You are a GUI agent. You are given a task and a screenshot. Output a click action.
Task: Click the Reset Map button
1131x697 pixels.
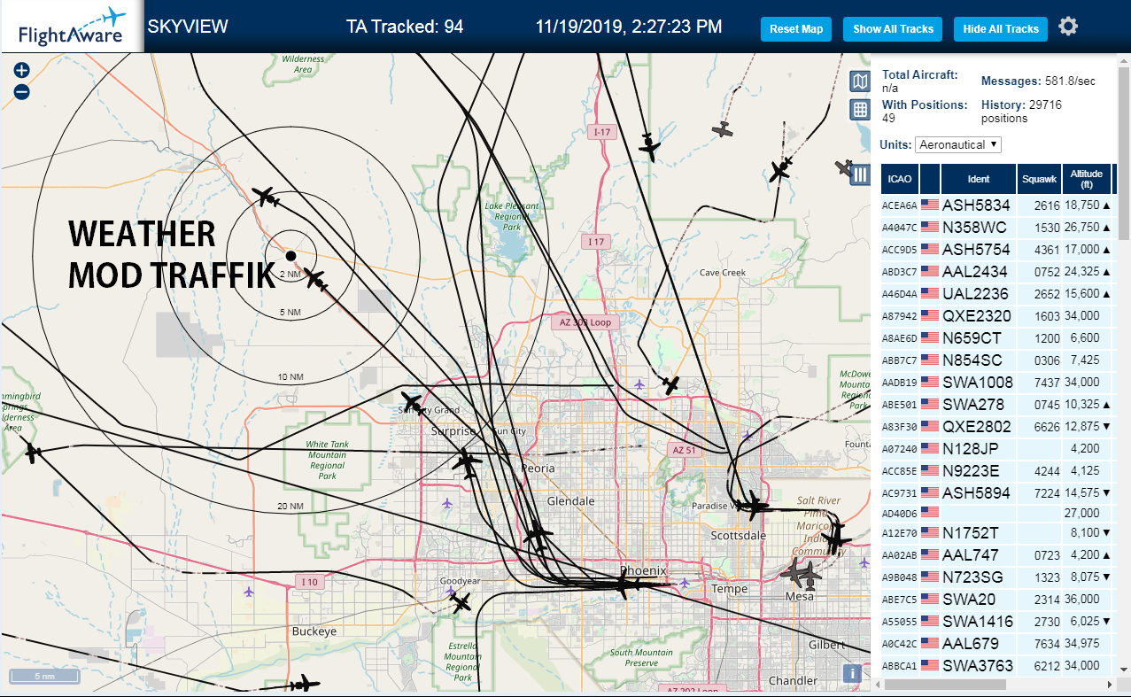pyautogui.click(x=796, y=29)
